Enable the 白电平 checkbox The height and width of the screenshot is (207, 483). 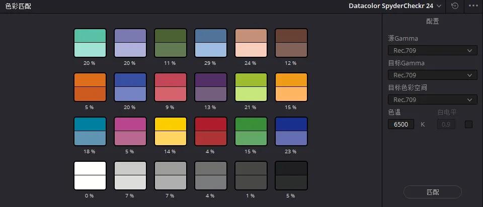pos(468,124)
